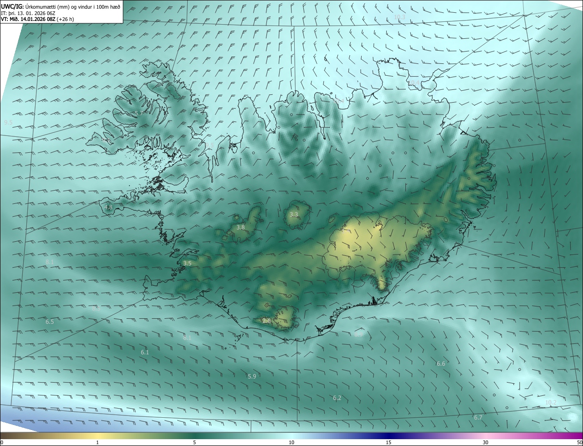Click the 15 tick on the colour scale
Image resolution: width=583 pixels, height=446 pixels.
(x=389, y=442)
